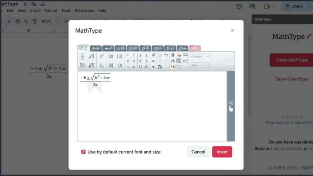Open the Classic font dropdown
The width and height of the screenshot is (313, 176).
(200, 56)
